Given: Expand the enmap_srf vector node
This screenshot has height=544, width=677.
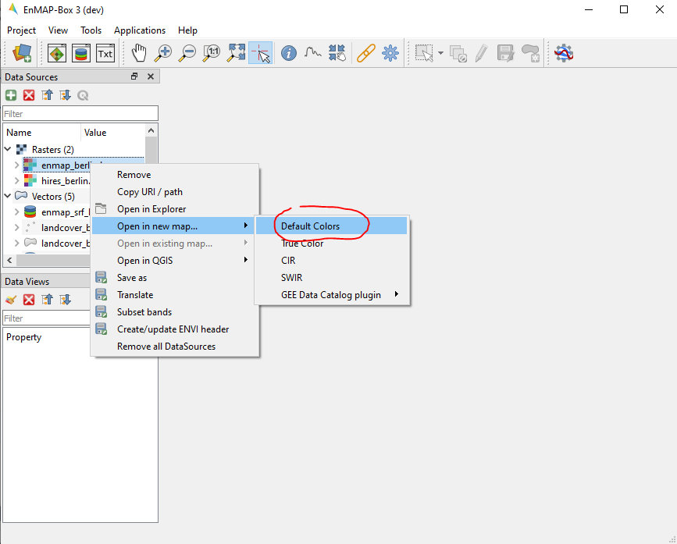Looking at the screenshot, I should [17, 212].
